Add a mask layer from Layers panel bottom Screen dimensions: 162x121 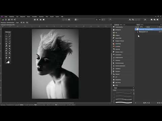pos(144,103)
